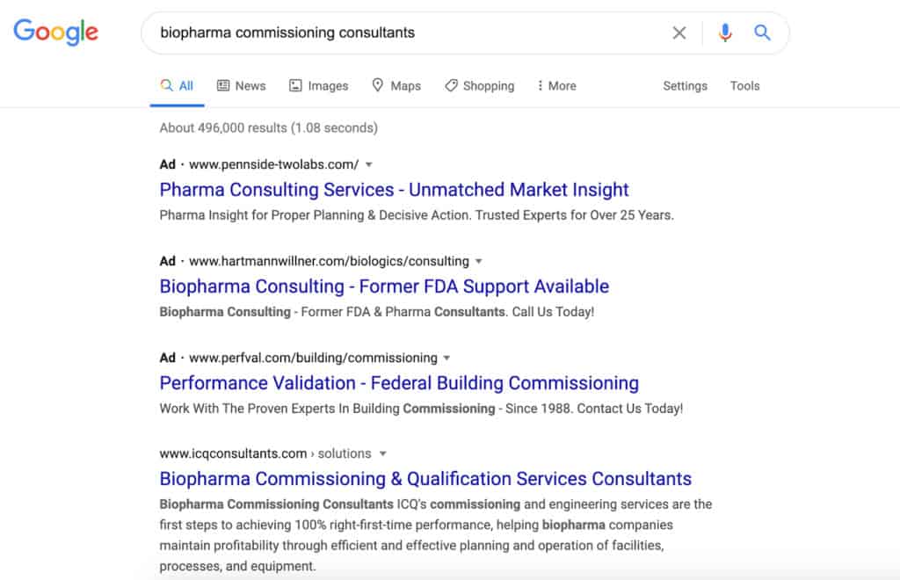The width and height of the screenshot is (900, 580).
Task: Open the dropdown next to pennside-twolabs.com ad
Action: (x=368, y=164)
